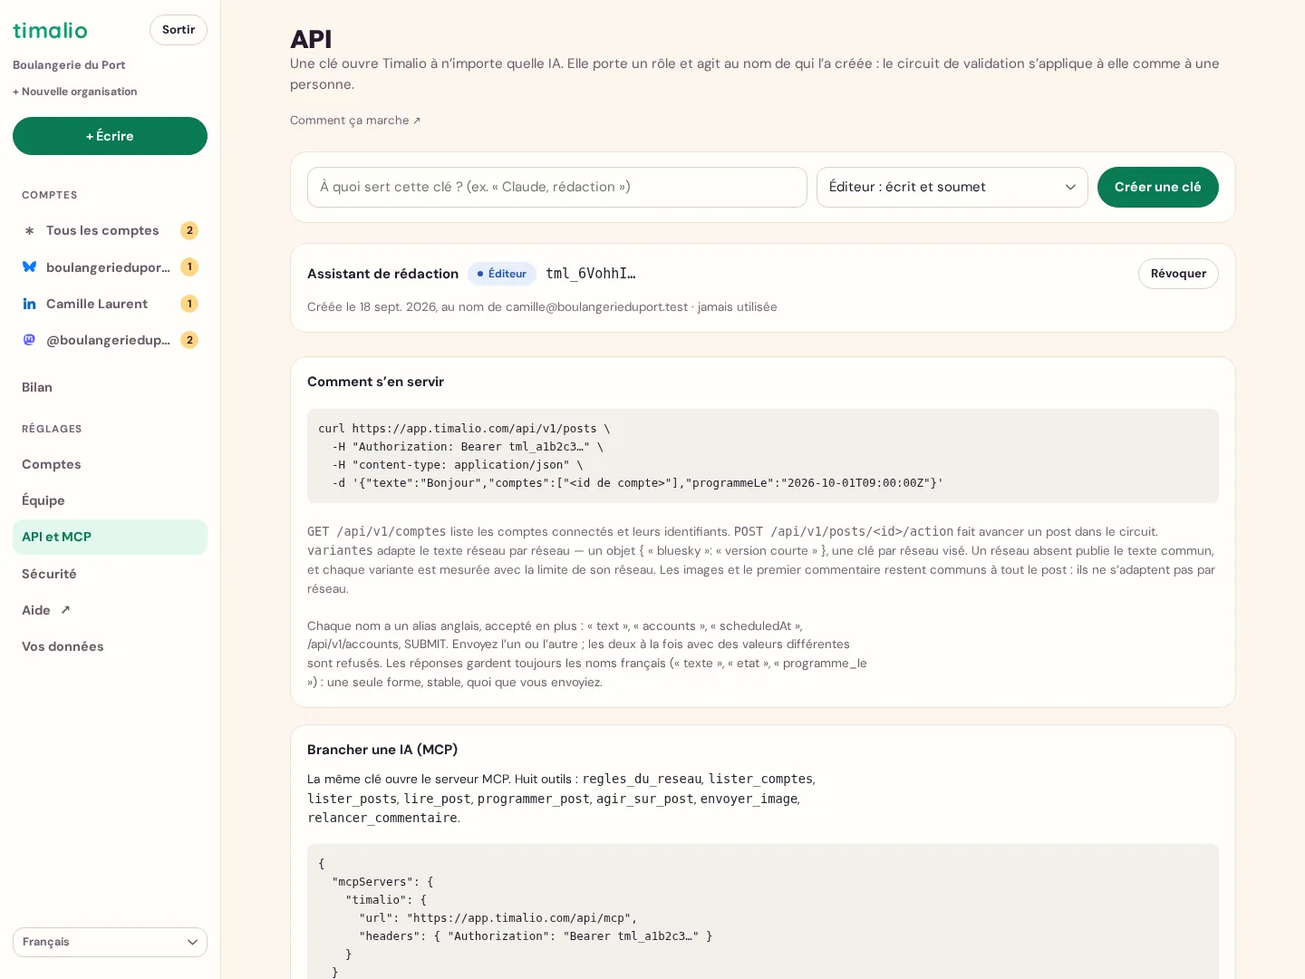Click the Sortir button
The width and height of the screenshot is (1305, 979).
point(179,30)
